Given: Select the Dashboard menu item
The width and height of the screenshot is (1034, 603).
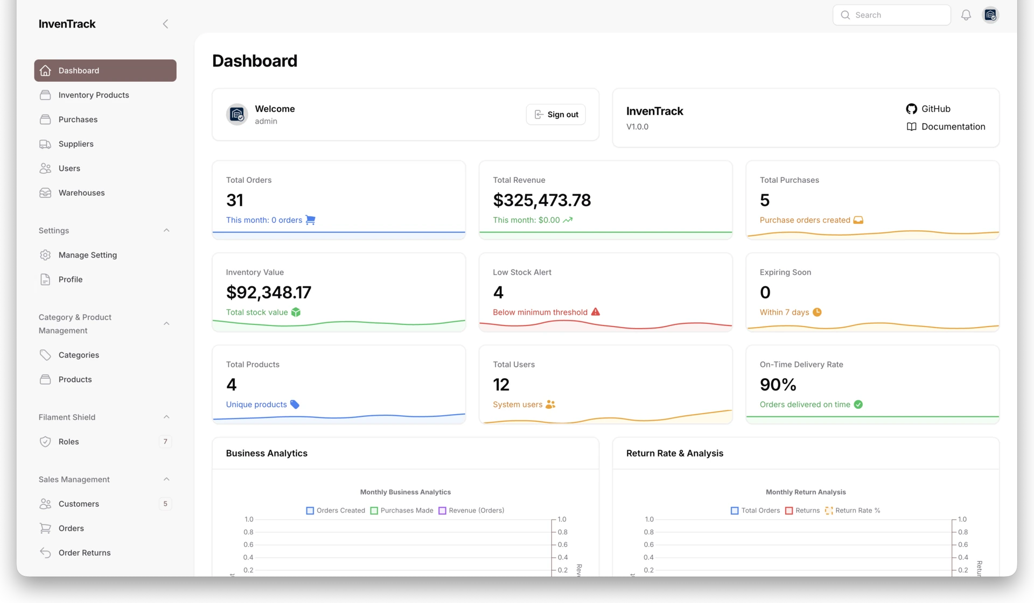Looking at the screenshot, I should [x=105, y=70].
